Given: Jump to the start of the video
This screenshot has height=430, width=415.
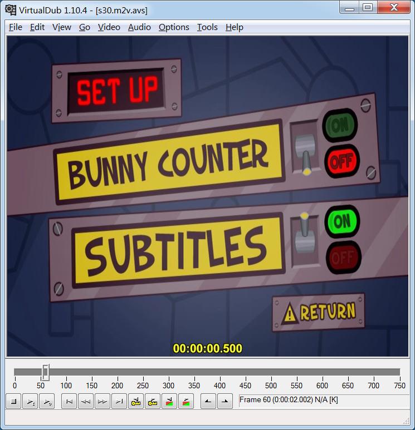Looking at the screenshot, I should pos(69,401).
